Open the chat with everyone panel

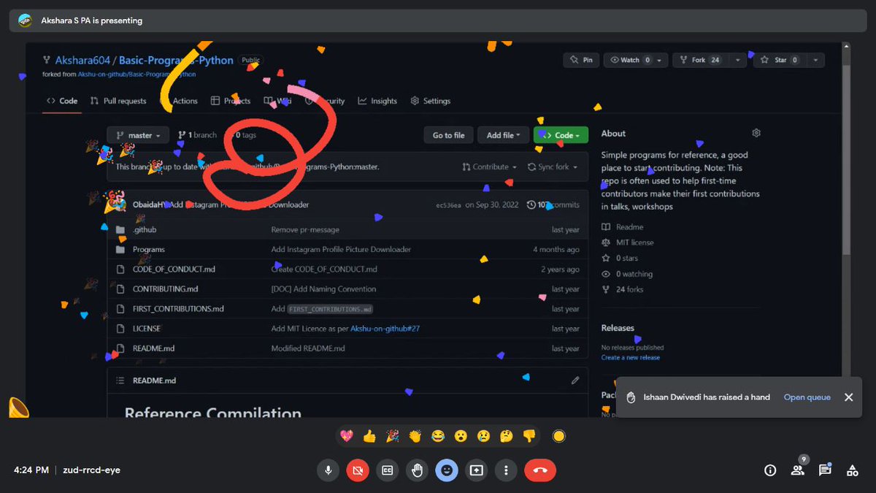click(x=825, y=470)
